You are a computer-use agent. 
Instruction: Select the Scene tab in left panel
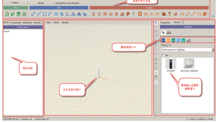coord(6,22)
